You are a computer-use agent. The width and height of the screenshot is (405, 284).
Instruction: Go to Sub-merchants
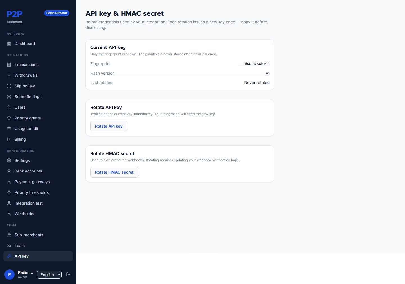(x=38, y=235)
